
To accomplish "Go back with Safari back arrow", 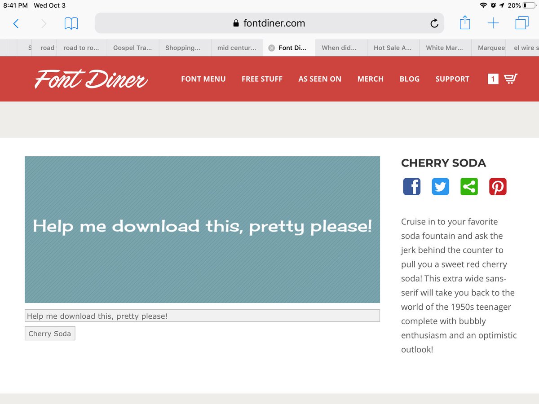I will point(16,23).
